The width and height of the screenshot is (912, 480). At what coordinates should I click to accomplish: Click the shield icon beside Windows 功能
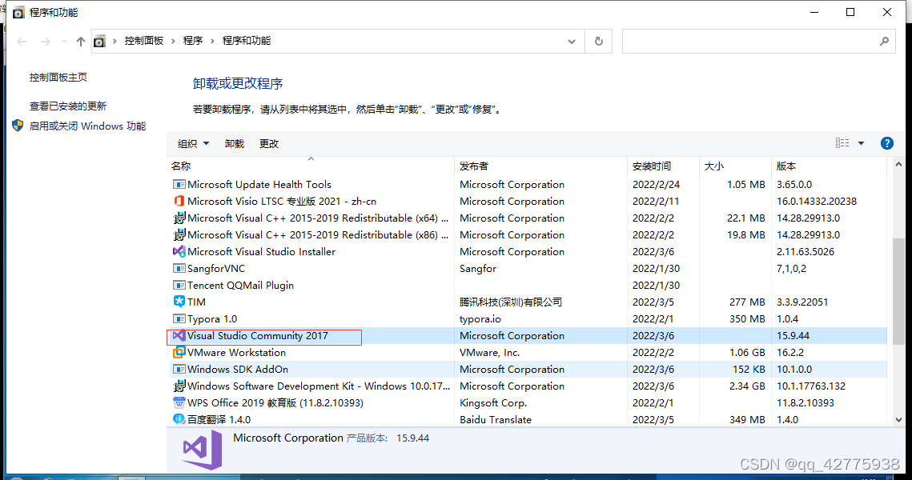18,126
